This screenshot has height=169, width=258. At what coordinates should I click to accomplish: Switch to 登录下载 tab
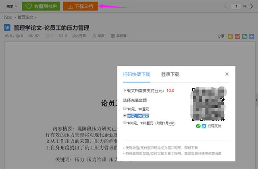[170, 74]
